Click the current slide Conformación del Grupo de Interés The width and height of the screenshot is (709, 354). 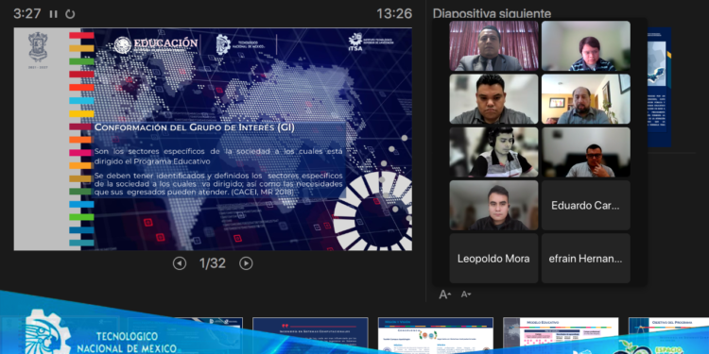click(213, 139)
